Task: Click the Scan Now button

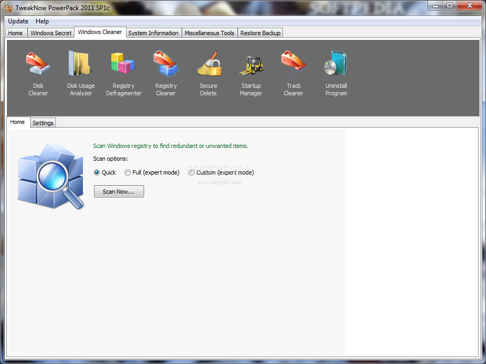Action: 119,192
